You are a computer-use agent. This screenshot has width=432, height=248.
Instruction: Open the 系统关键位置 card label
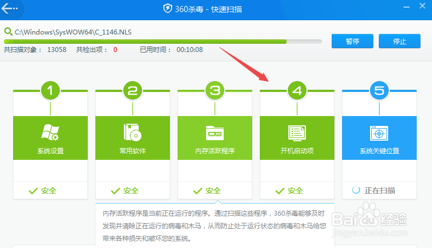click(x=379, y=151)
